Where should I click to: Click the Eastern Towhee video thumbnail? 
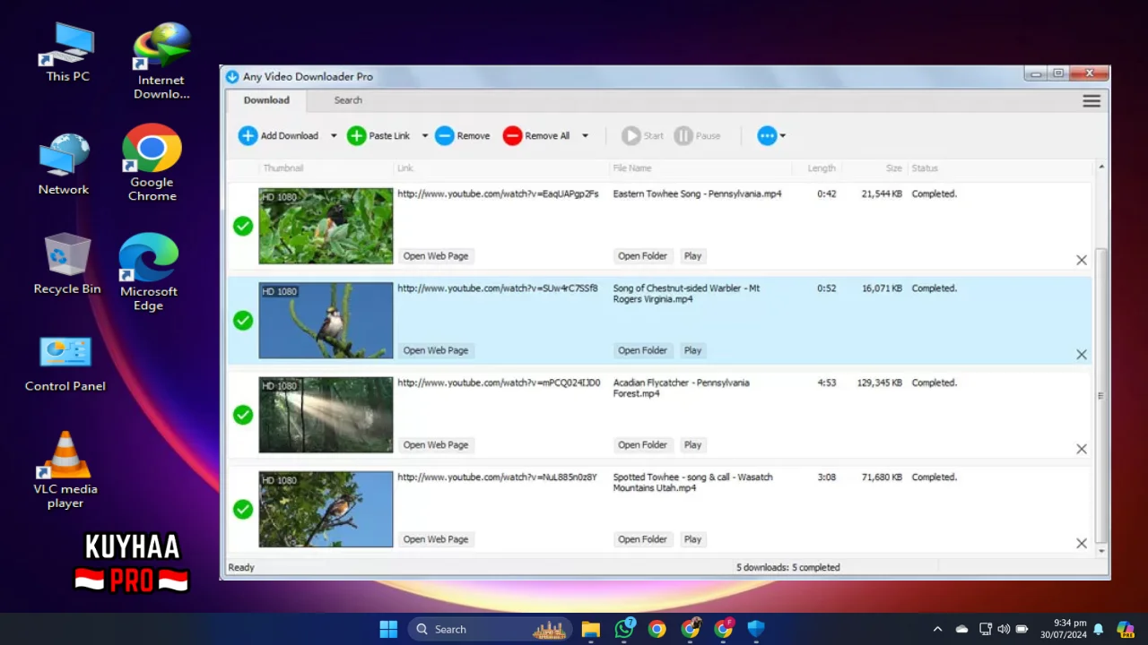(x=326, y=226)
